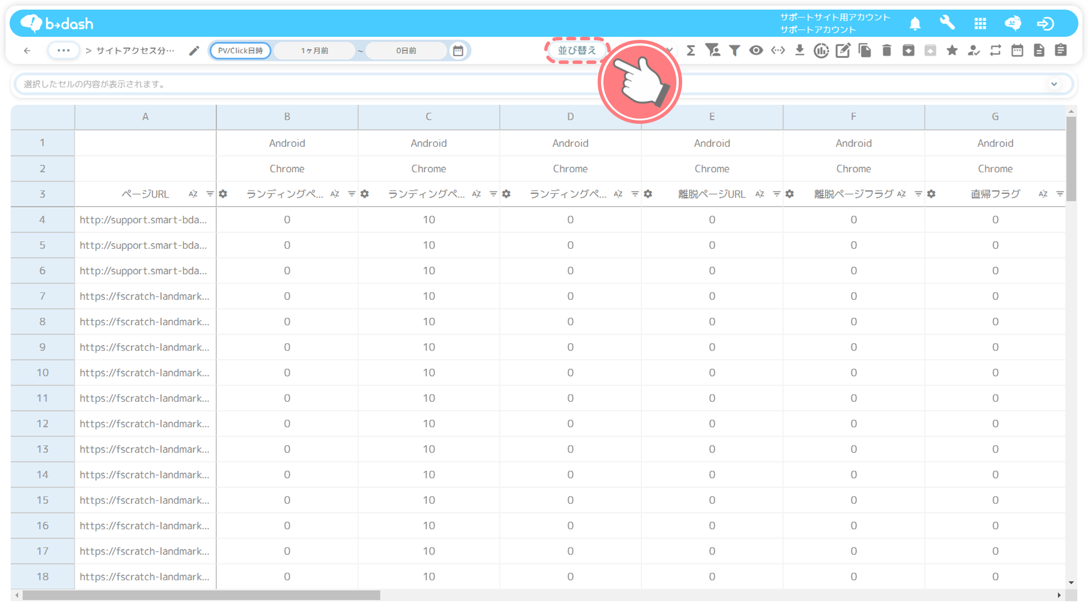Open filter for column B ランディングペ…

click(x=351, y=194)
